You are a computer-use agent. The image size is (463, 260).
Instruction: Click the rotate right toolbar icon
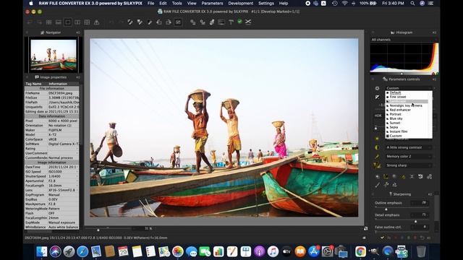(169, 22)
